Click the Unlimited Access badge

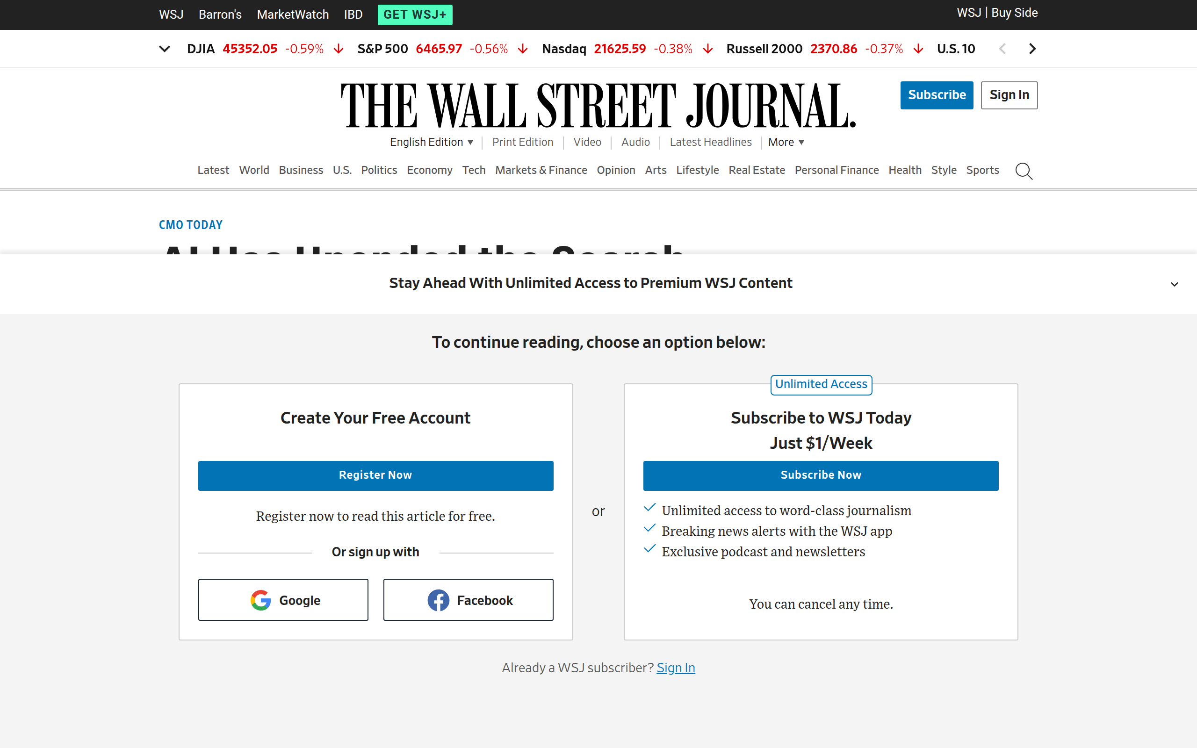pyautogui.click(x=821, y=384)
